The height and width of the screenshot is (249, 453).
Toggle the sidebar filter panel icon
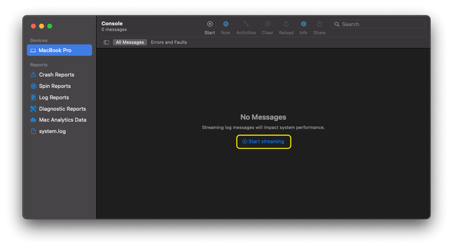coord(106,43)
